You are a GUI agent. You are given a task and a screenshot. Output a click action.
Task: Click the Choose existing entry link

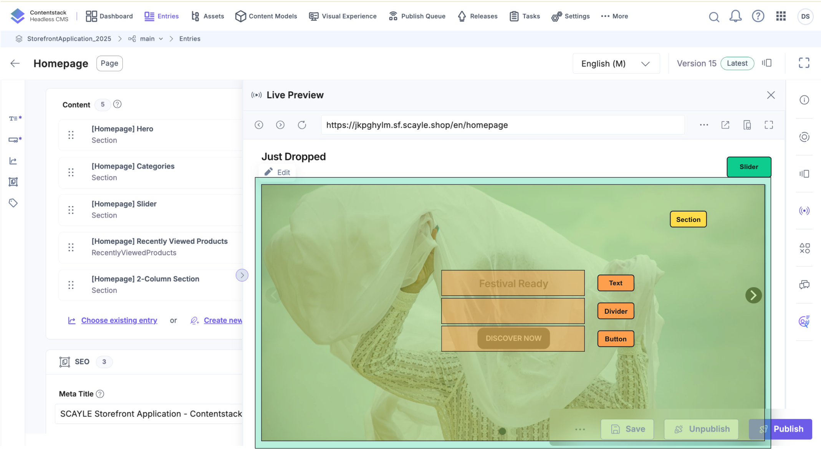coord(119,320)
